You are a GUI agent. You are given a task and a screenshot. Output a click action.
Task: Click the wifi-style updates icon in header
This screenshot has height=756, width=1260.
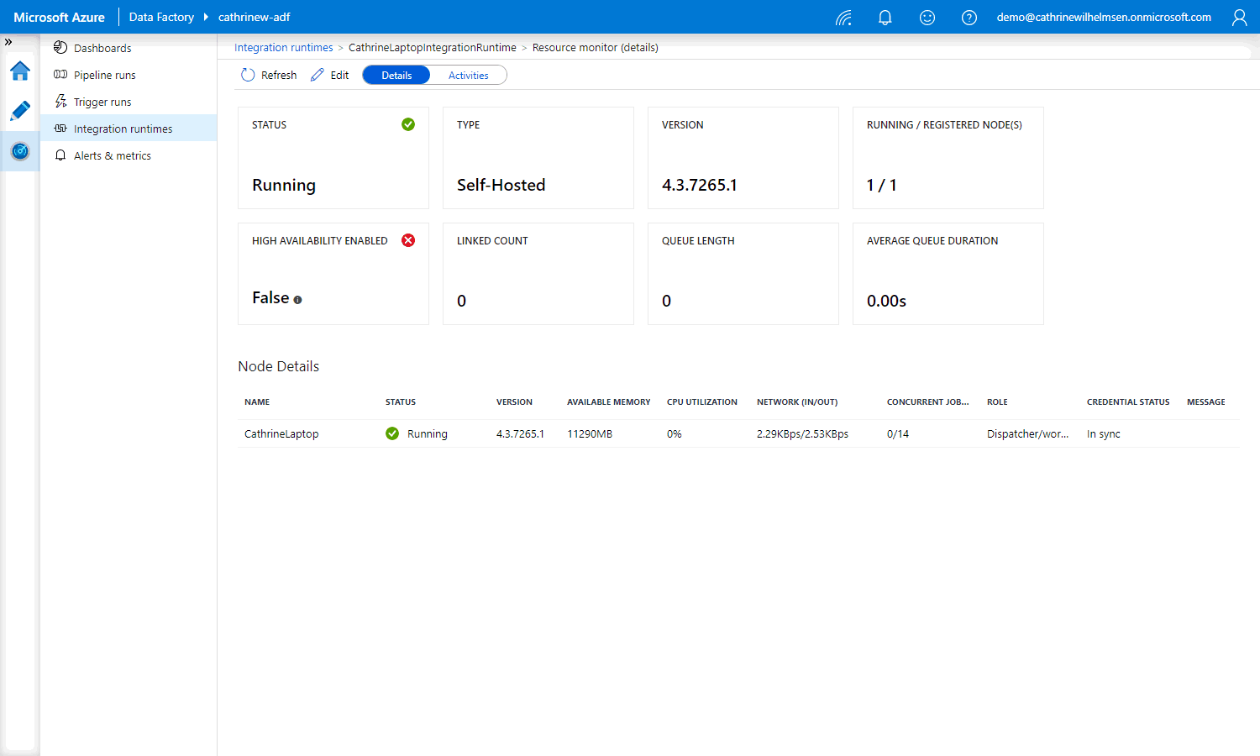(x=843, y=18)
